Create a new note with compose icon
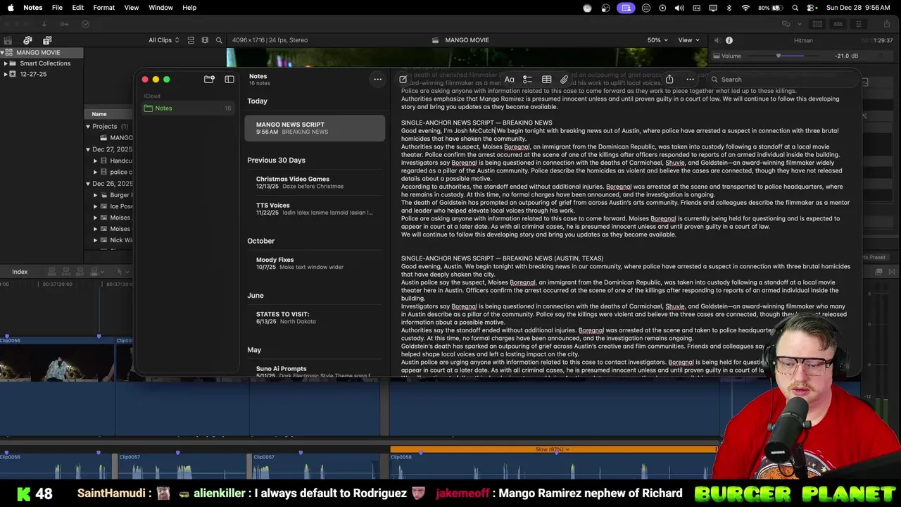The height and width of the screenshot is (507, 901). click(403, 80)
